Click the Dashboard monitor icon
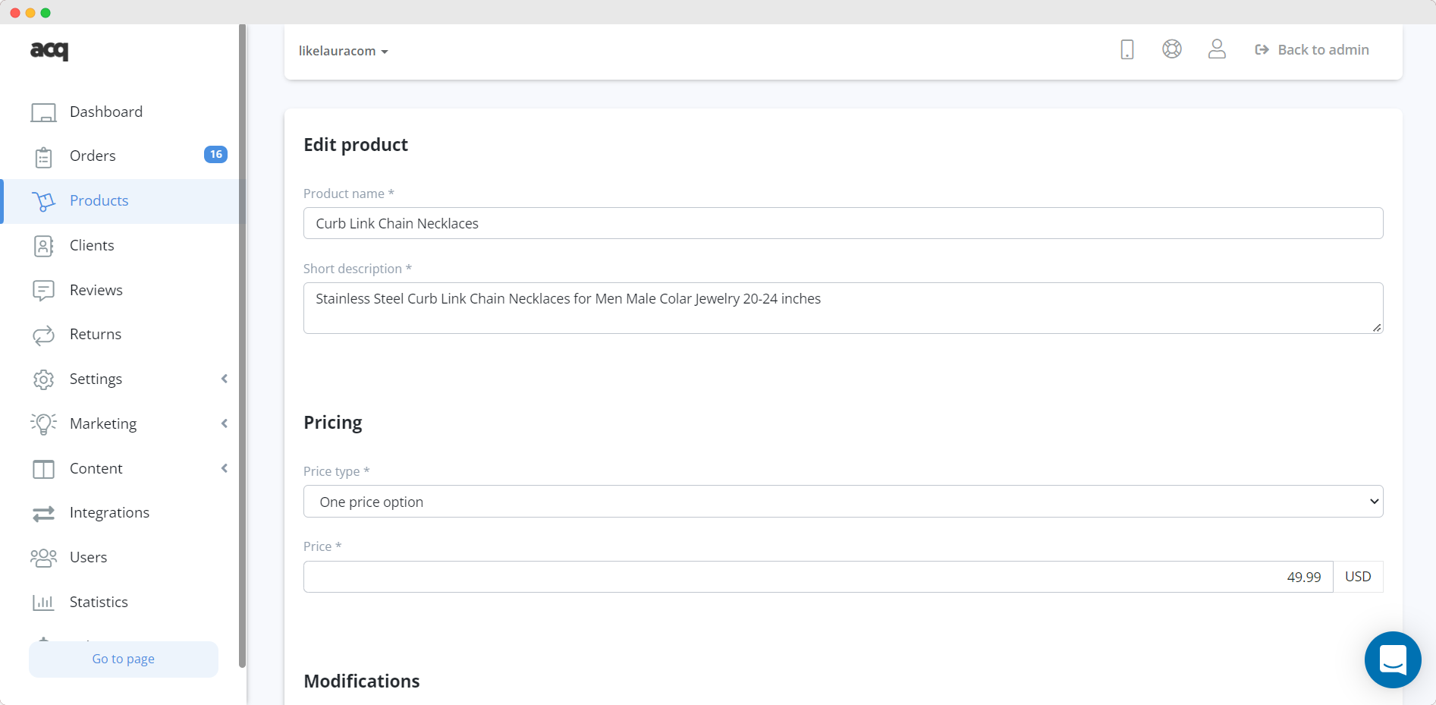 coord(43,112)
